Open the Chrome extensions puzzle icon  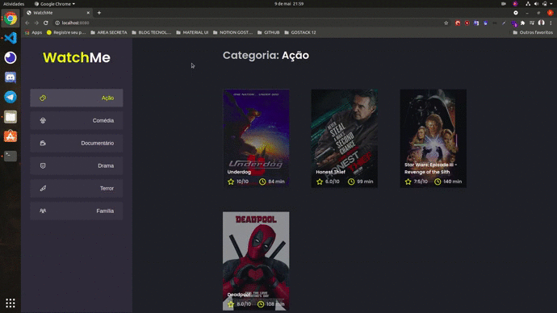522,23
